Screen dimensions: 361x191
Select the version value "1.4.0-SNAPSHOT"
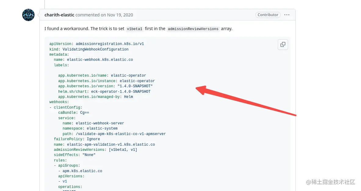(135, 86)
